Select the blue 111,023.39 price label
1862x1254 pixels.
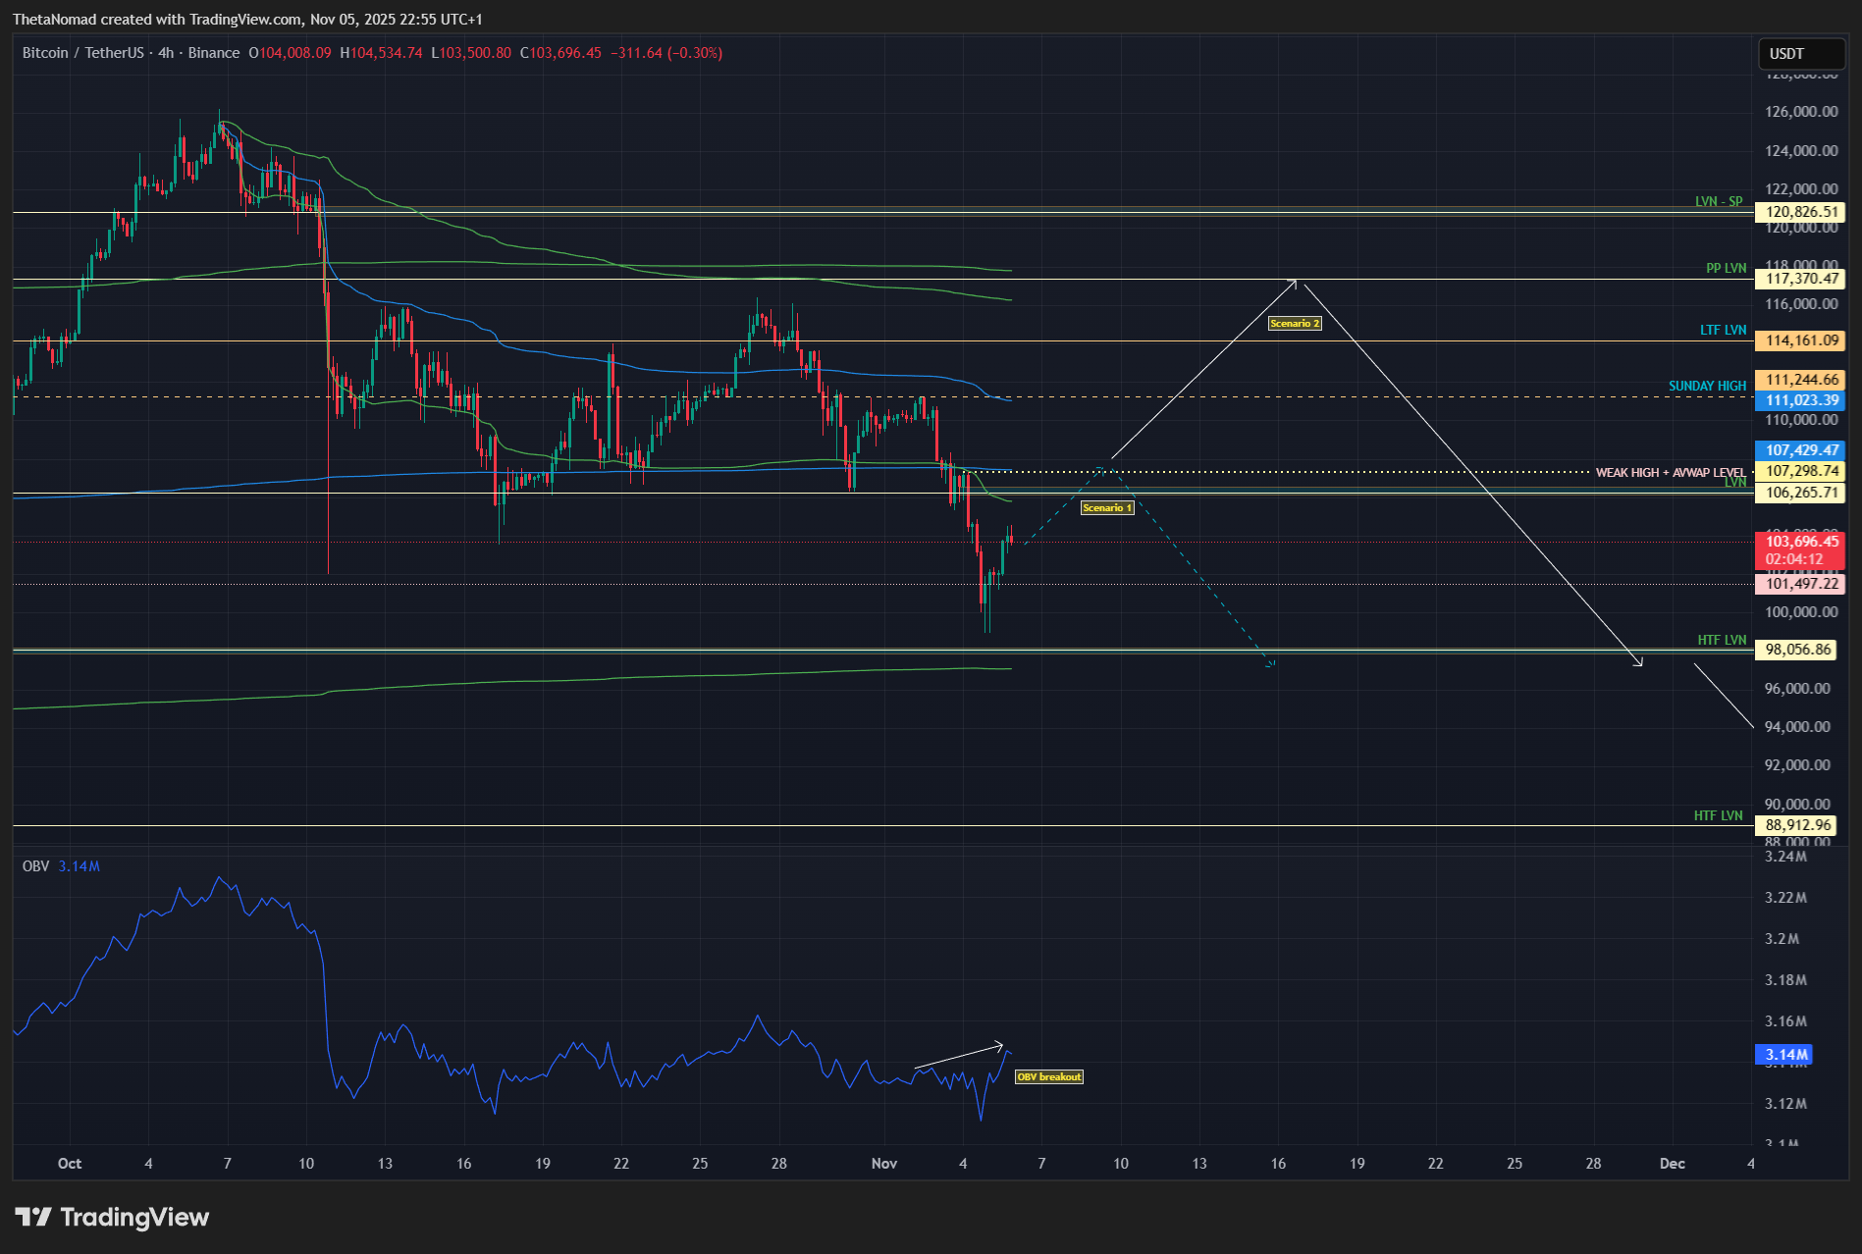point(1801,400)
